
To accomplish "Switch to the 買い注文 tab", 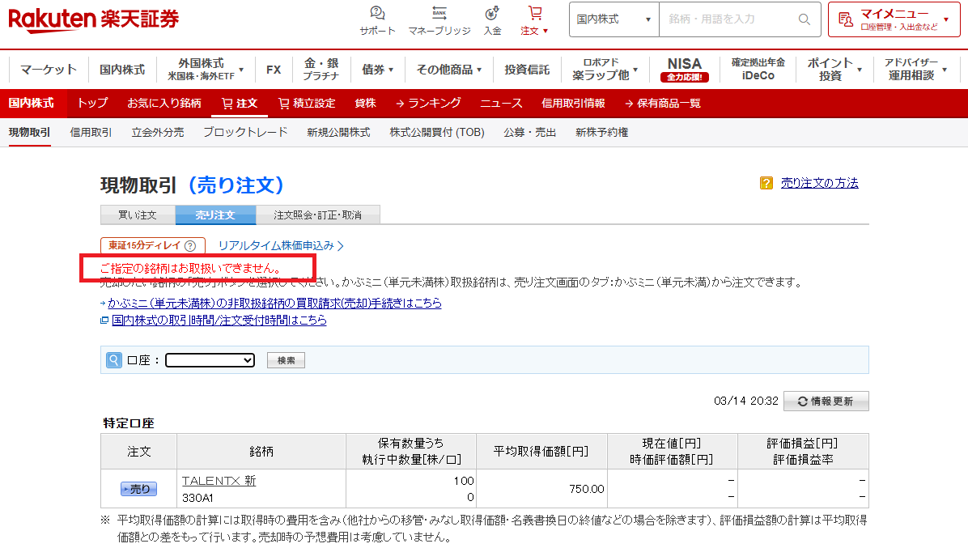I will coord(137,215).
